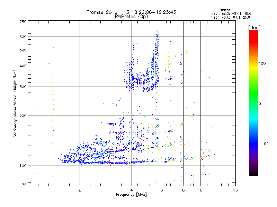Click the y-axis tick label '100'
The width and height of the screenshot is (277, 207).
(23, 166)
